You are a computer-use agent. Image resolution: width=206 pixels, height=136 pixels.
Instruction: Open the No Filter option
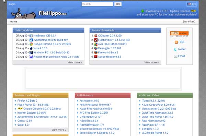[x=189, y=22]
